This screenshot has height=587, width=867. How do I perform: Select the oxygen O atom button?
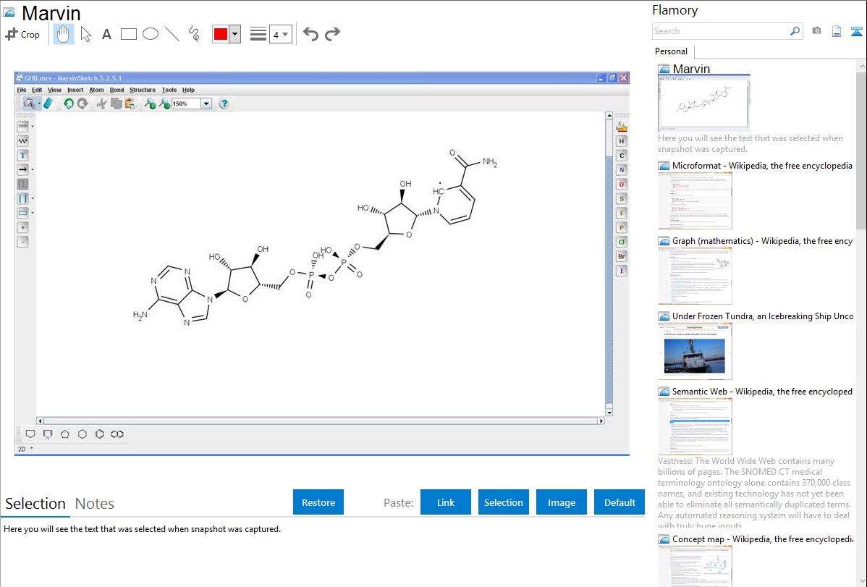click(x=622, y=185)
